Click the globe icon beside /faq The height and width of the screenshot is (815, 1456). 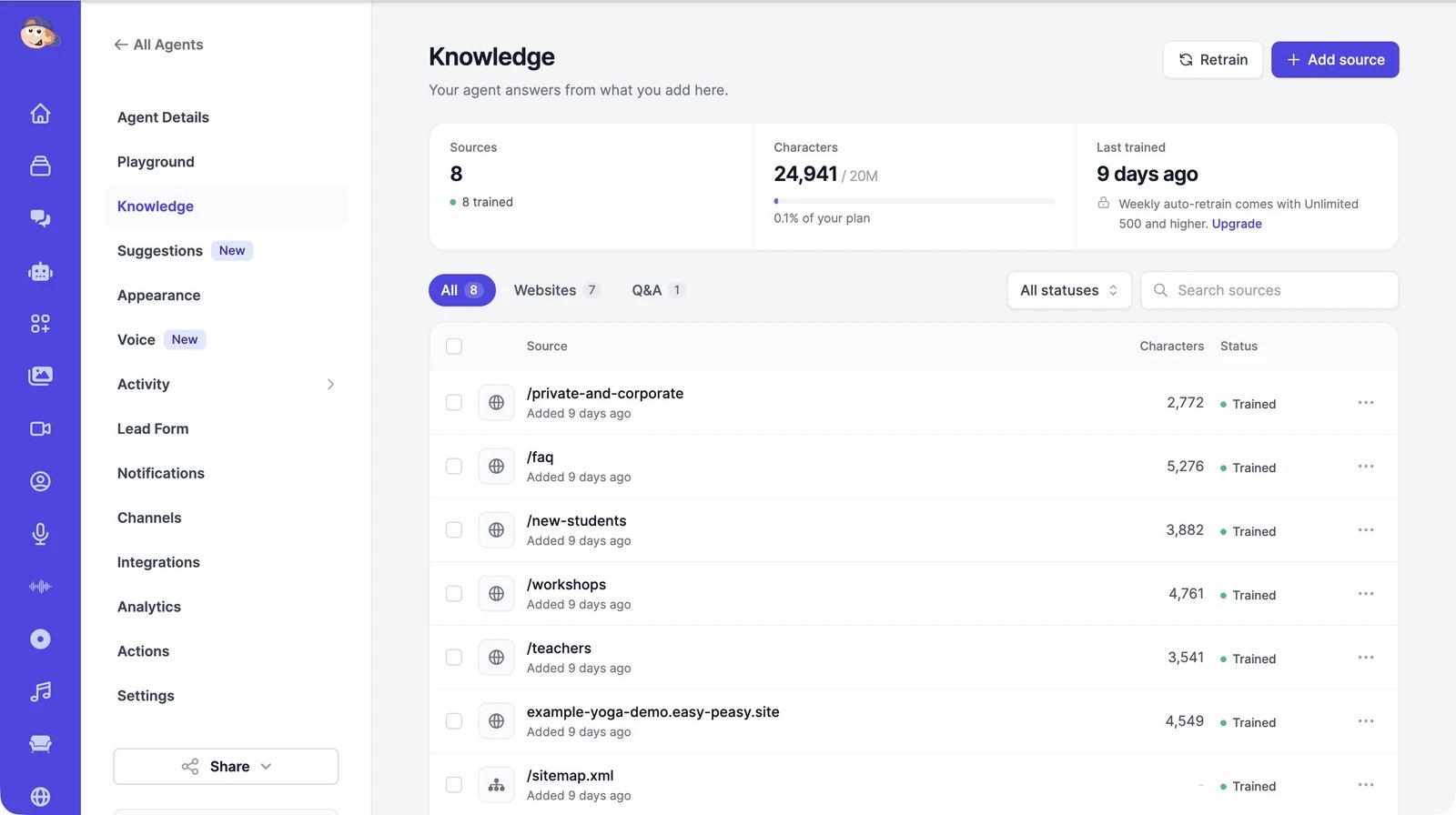pos(496,466)
